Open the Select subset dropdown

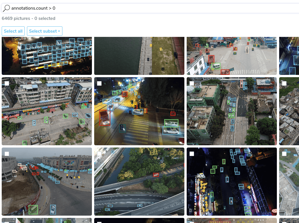click(45, 31)
